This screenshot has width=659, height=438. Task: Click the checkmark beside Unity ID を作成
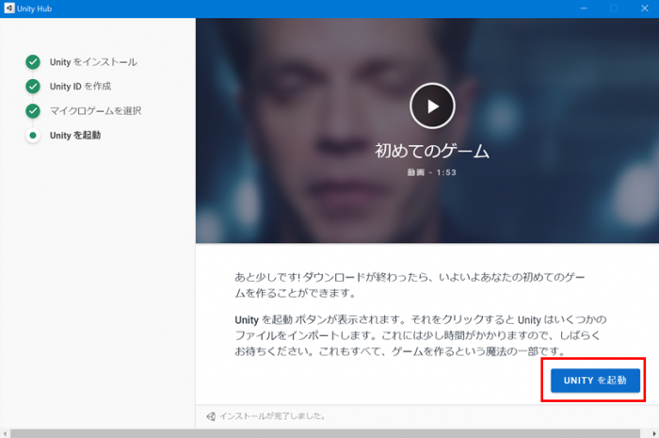tap(33, 87)
